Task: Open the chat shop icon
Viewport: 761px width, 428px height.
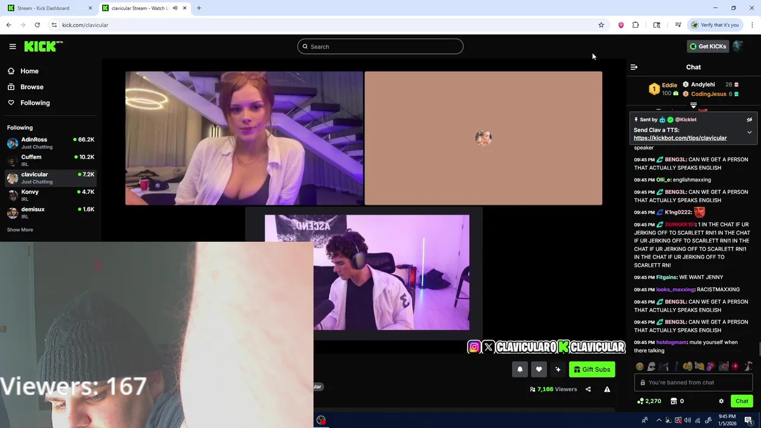Action: 674,401
